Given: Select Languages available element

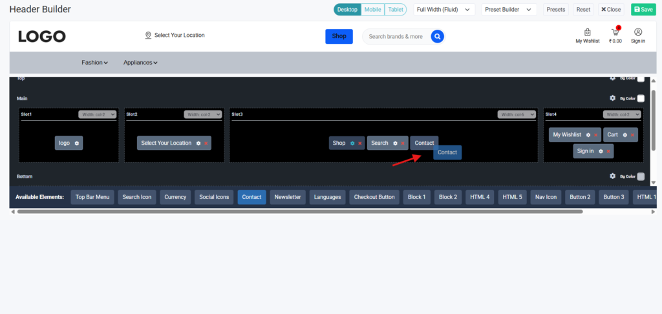Looking at the screenshot, I should (328, 197).
